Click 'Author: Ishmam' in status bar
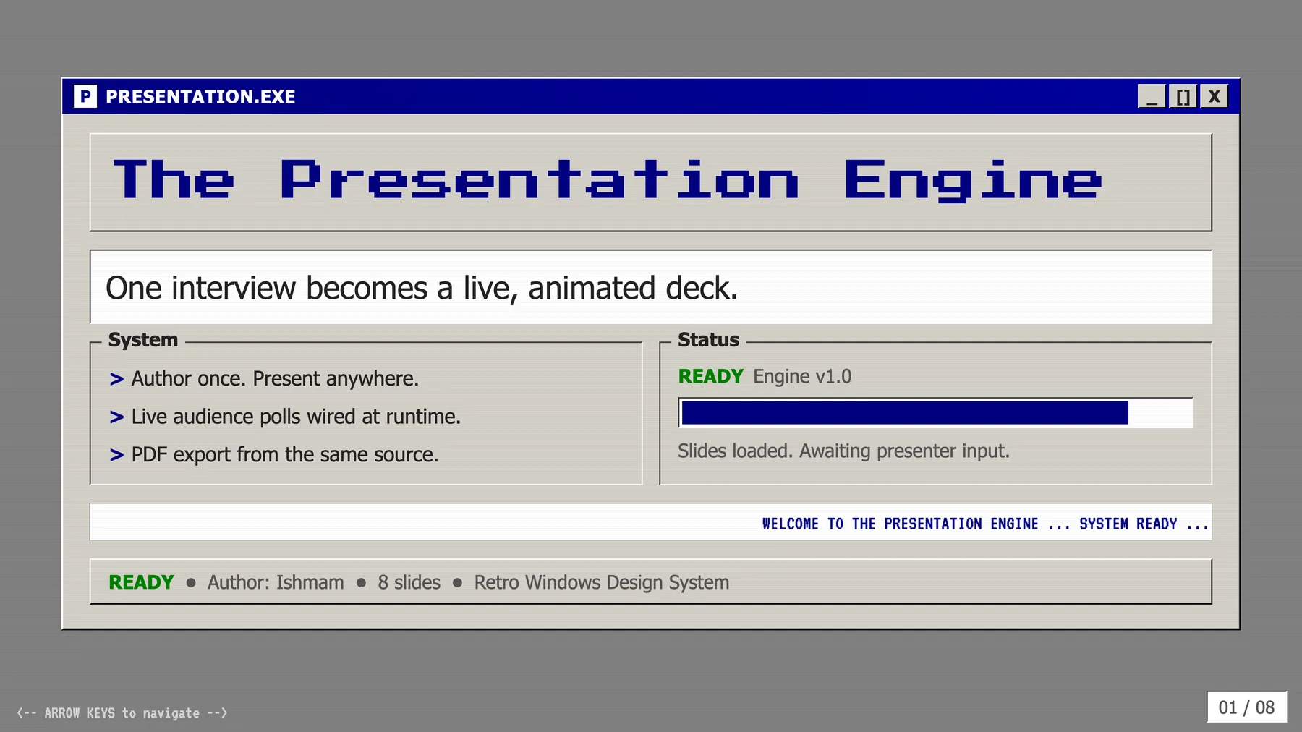Image resolution: width=1302 pixels, height=732 pixels. tap(276, 582)
